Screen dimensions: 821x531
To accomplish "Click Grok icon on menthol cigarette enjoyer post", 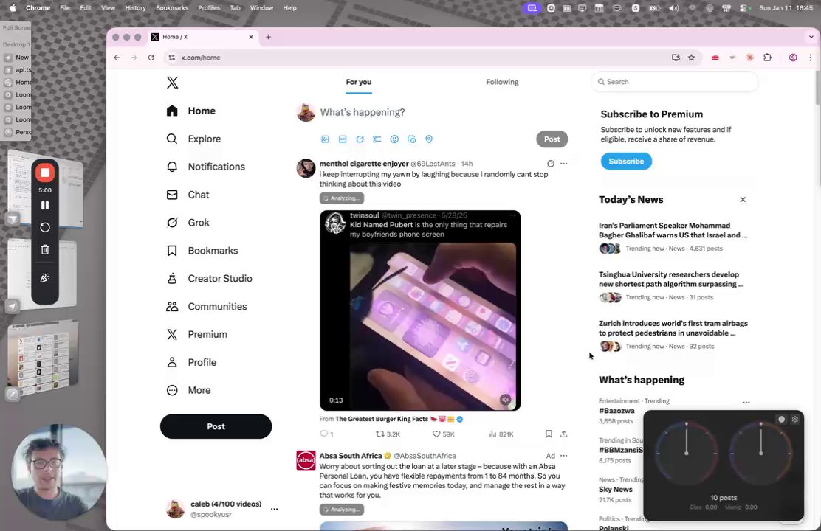I will click(550, 164).
